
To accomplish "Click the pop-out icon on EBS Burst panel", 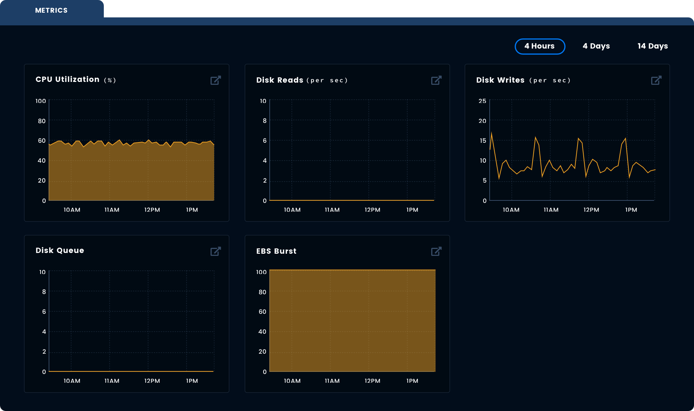I will point(436,251).
